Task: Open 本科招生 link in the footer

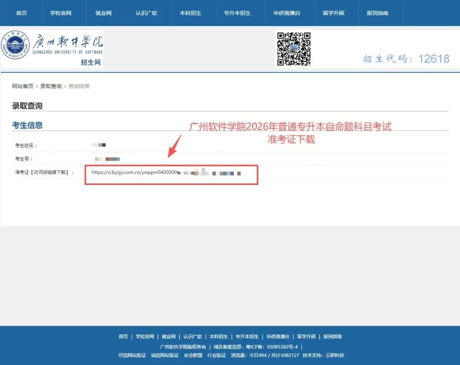Action: [x=218, y=336]
